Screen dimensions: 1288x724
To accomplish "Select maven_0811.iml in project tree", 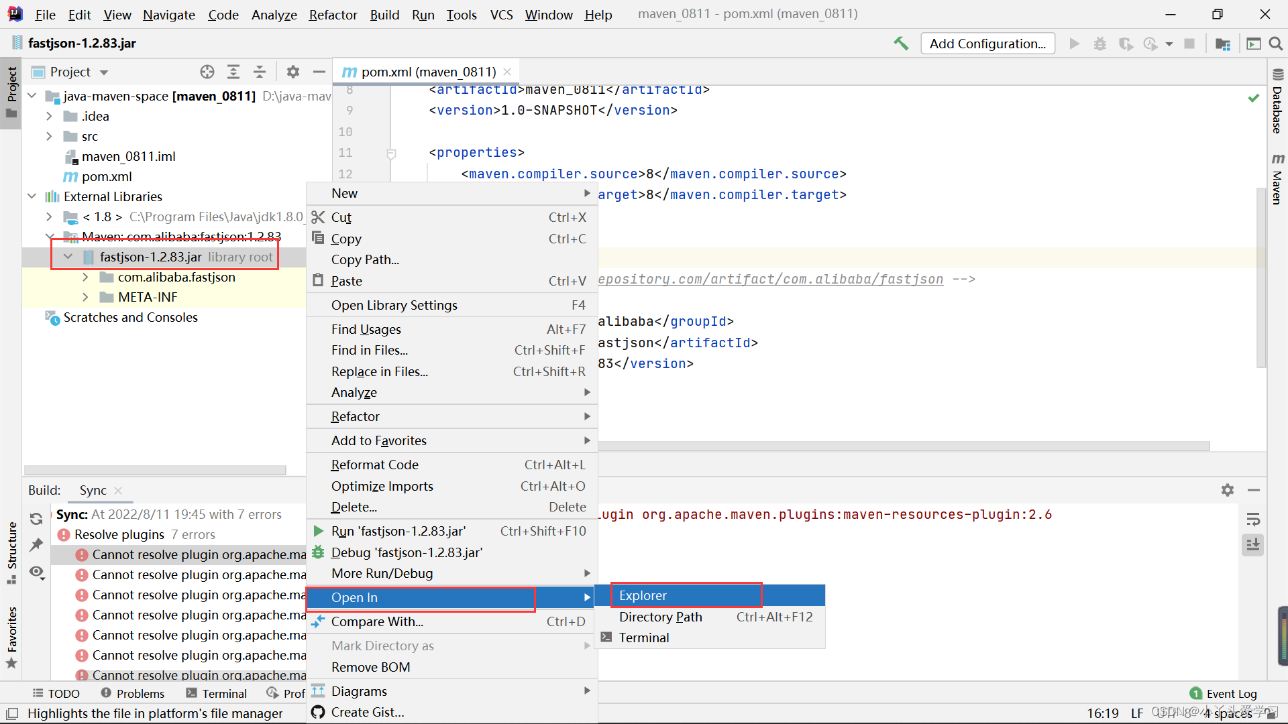I will tap(128, 156).
